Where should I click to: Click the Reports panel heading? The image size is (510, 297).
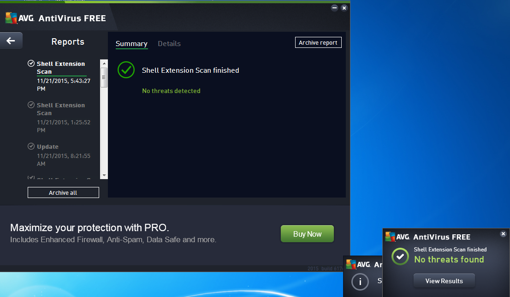(x=68, y=41)
